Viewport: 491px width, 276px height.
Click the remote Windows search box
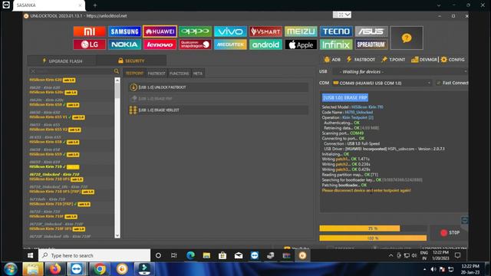click(94, 255)
